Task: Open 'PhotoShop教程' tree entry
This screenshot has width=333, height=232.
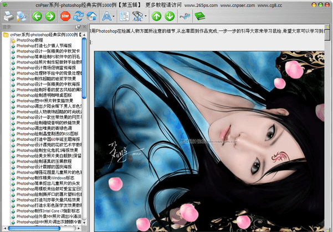Action: (x=30, y=40)
